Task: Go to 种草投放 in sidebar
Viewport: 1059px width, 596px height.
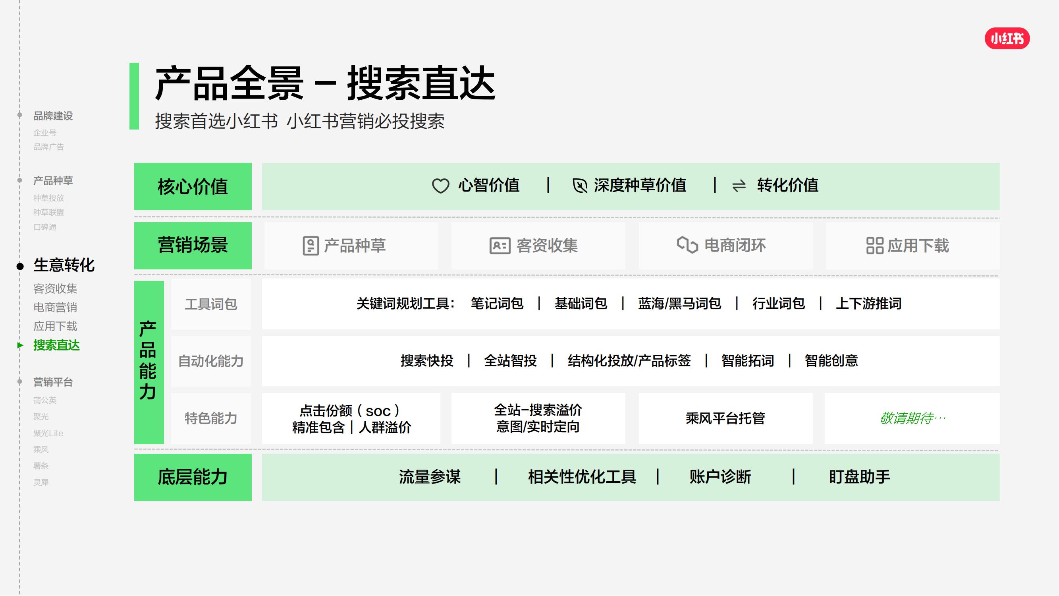Action: click(48, 198)
